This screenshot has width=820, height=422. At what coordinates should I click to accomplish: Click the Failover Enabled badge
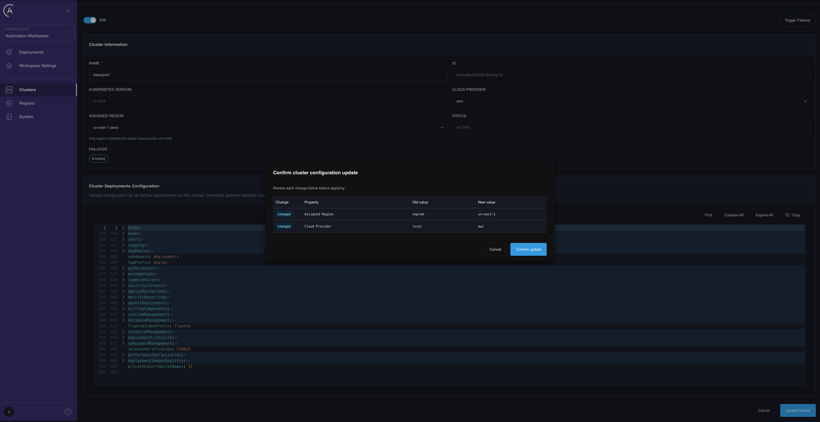pyautogui.click(x=99, y=159)
